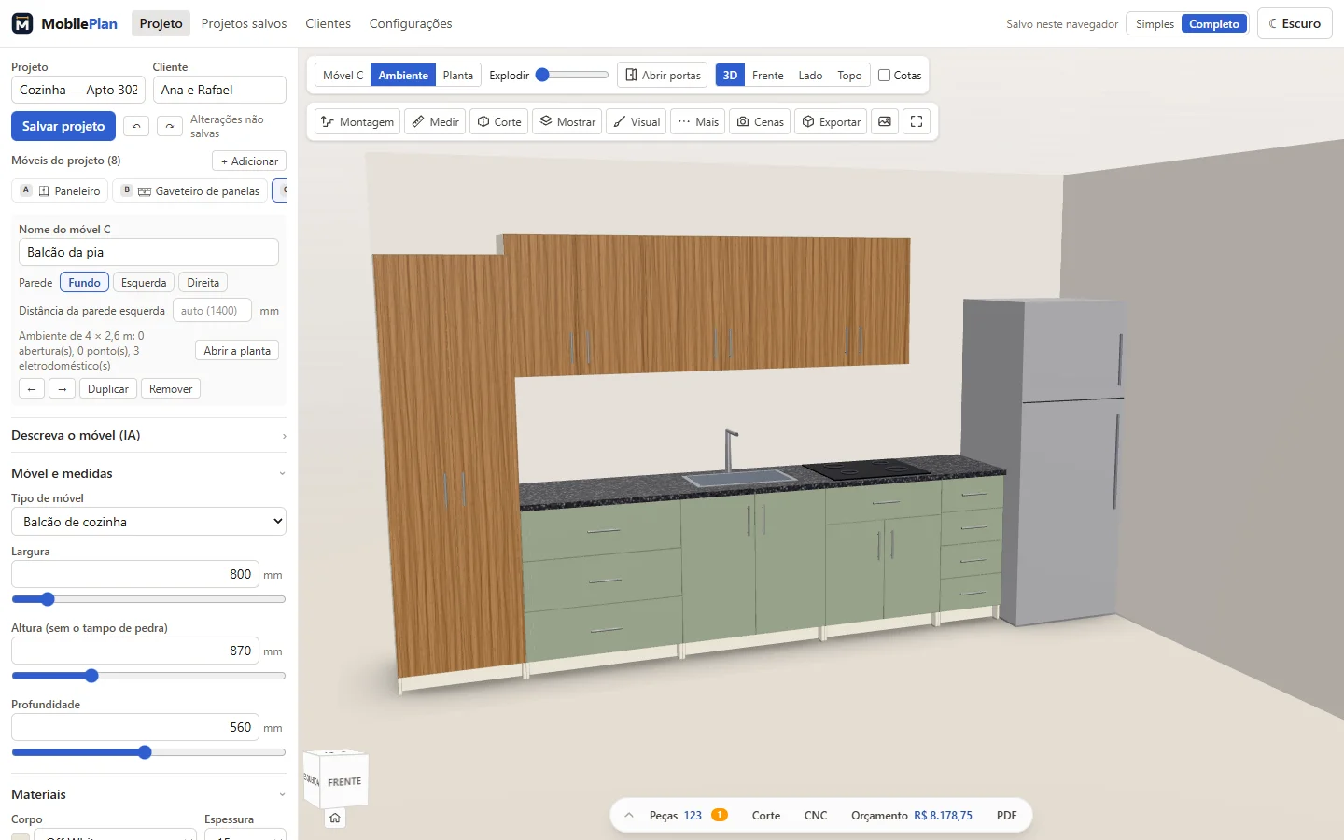
Task: Move furniture left with arrow button
Action: [x=32, y=388]
